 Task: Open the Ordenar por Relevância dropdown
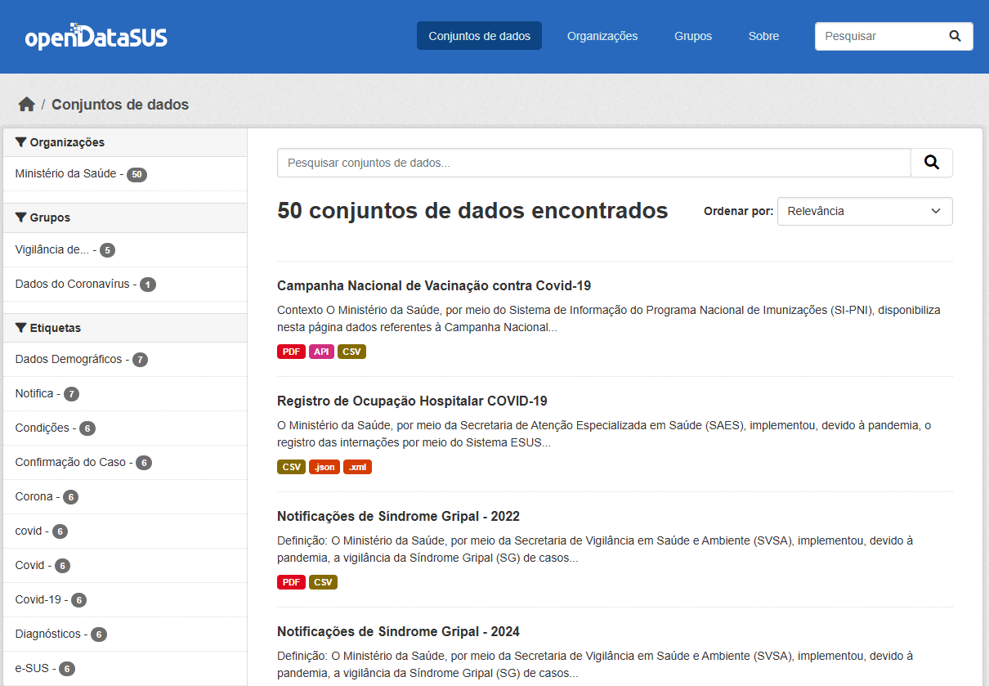click(x=865, y=211)
